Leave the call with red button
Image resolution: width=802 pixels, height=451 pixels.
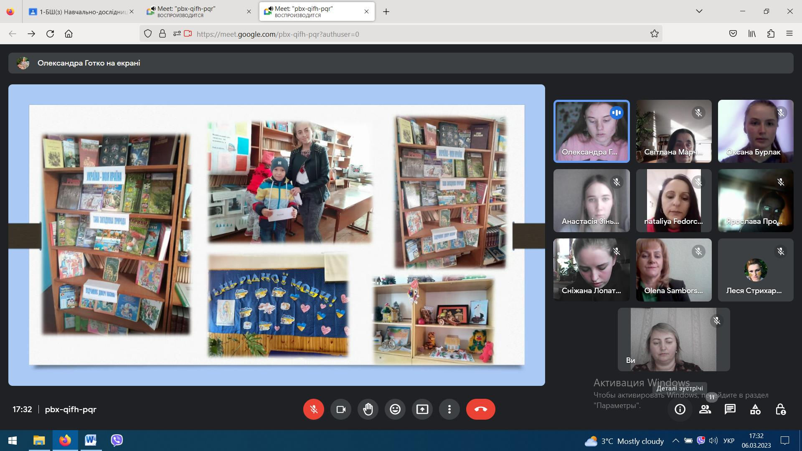tap(481, 409)
